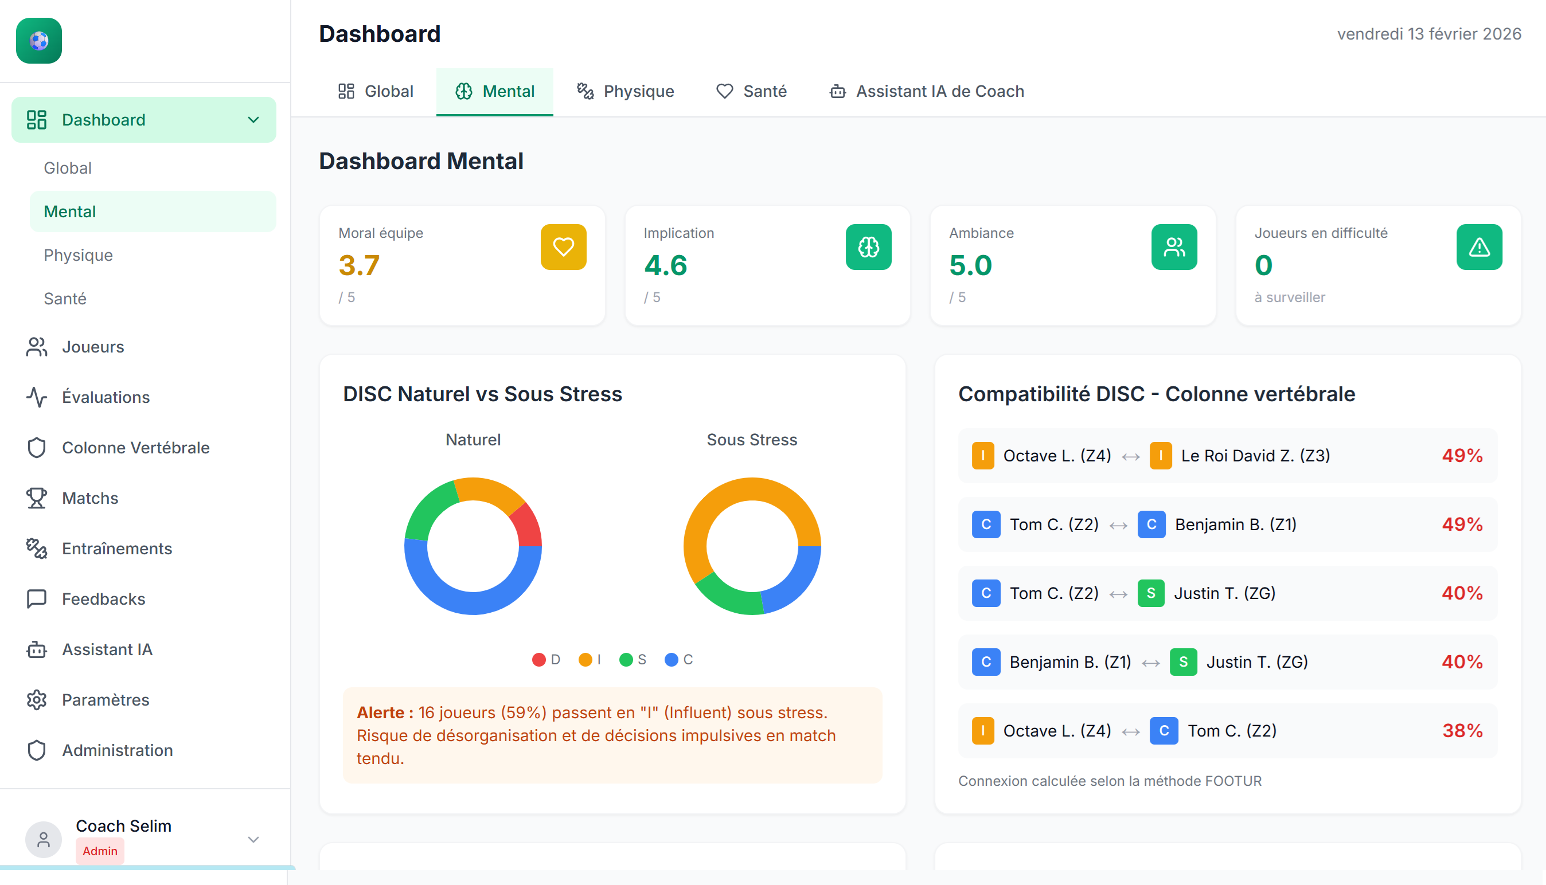The width and height of the screenshot is (1546, 885).
Task: Select the Mental tab
Action: click(x=495, y=91)
